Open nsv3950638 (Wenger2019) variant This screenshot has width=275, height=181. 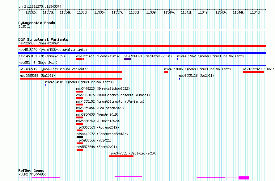(97, 114)
